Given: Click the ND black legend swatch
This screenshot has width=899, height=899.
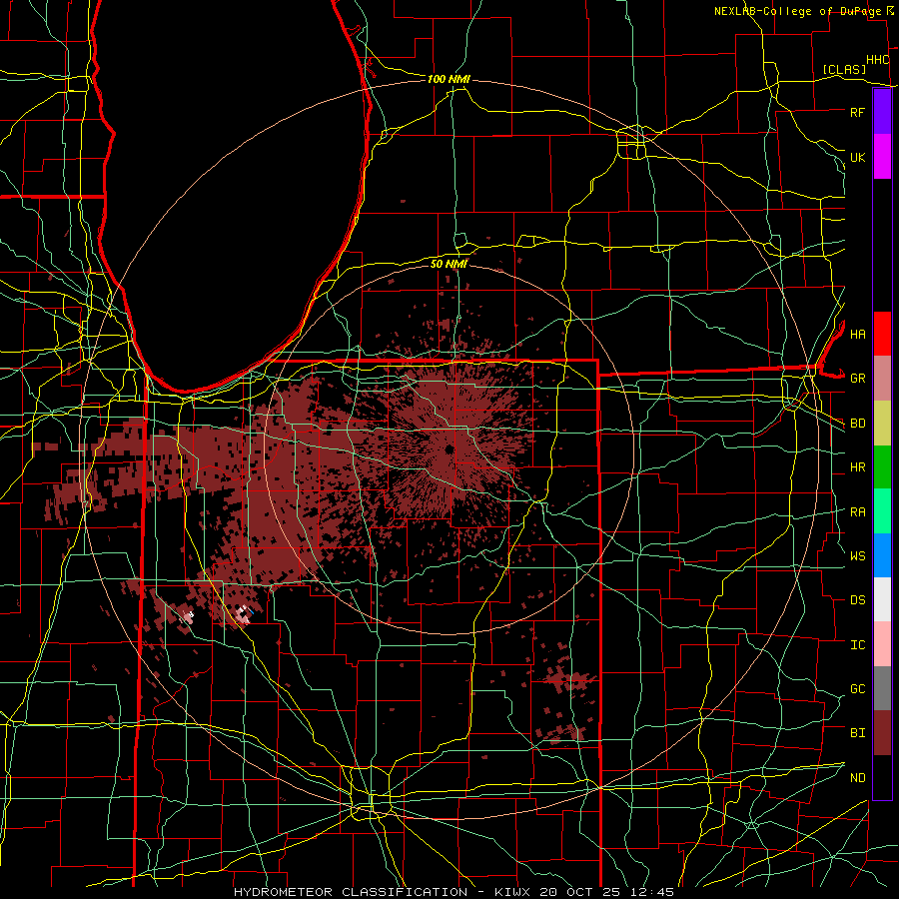Looking at the screenshot, I should [x=882, y=777].
